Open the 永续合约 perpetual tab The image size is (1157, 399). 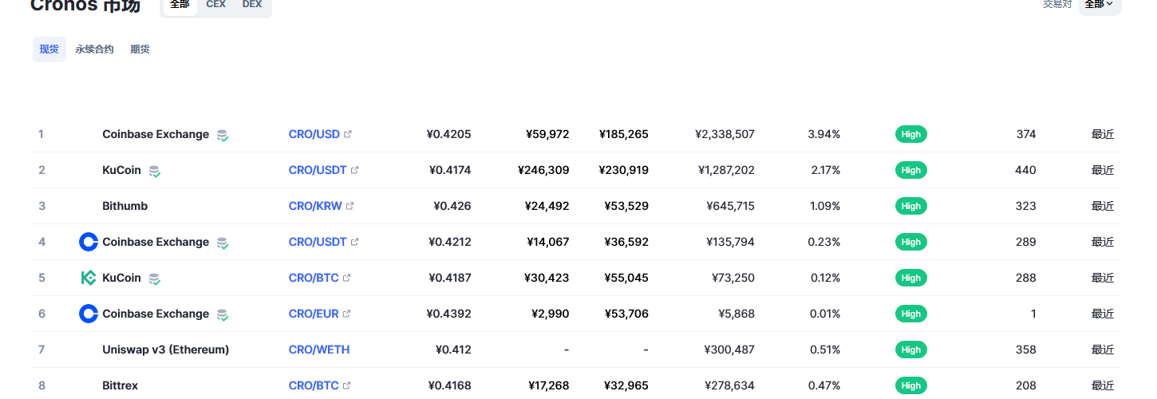[94, 49]
